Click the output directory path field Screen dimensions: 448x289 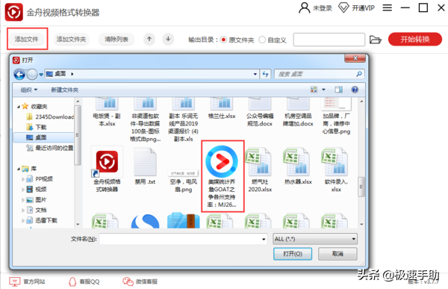(x=329, y=40)
